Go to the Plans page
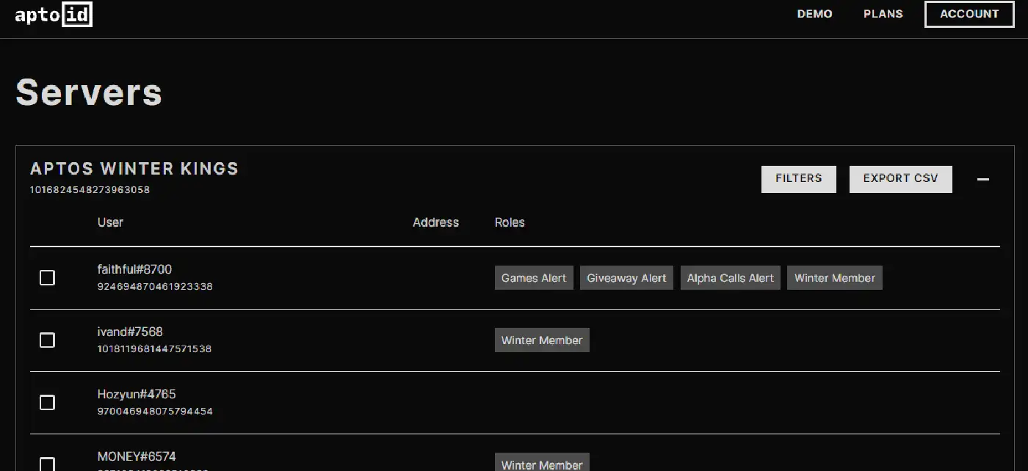The image size is (1028, 471). point(883,14)
